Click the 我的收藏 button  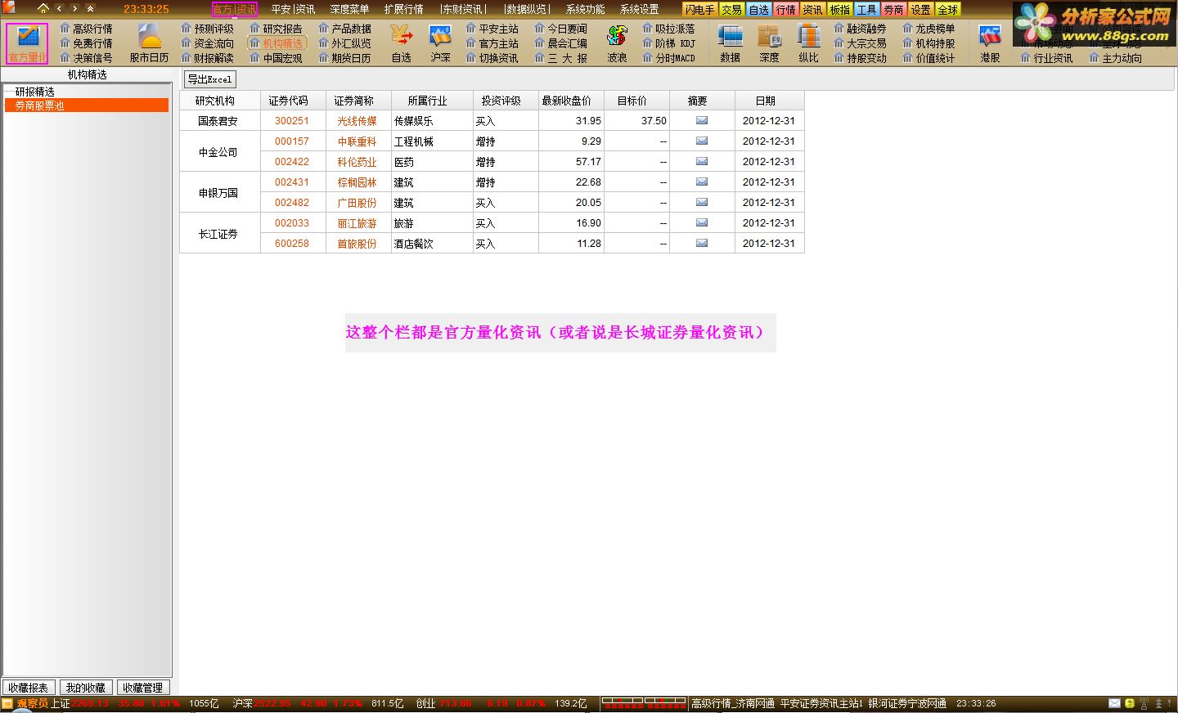(86, 688)
